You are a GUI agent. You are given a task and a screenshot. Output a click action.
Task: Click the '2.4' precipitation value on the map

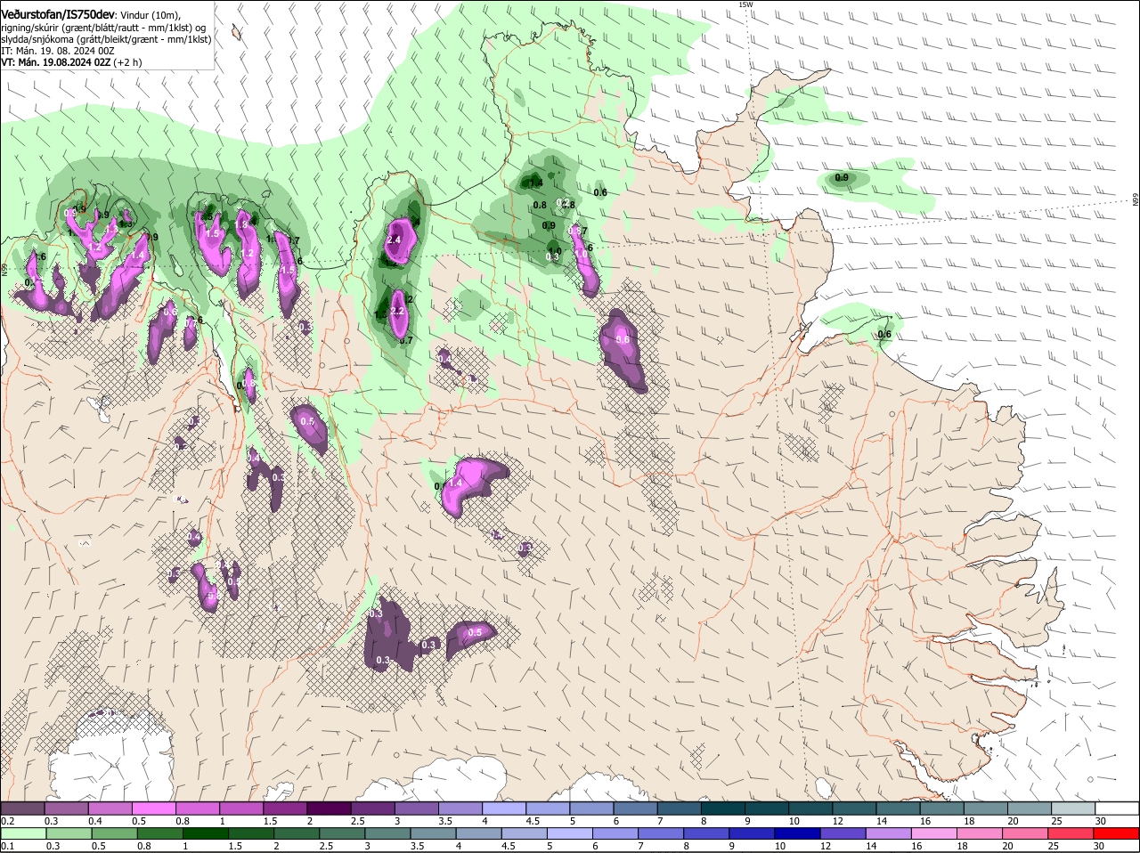pyautogui.click(x=395, y=240)
